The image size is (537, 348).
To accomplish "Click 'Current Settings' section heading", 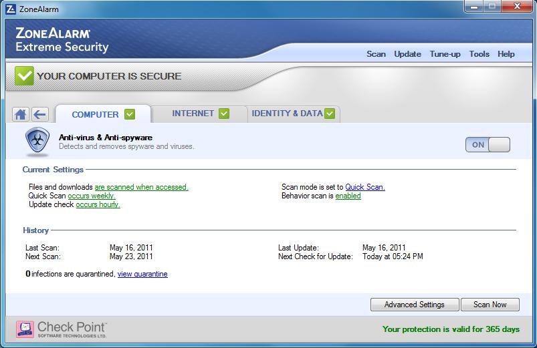I will point(53,170).
